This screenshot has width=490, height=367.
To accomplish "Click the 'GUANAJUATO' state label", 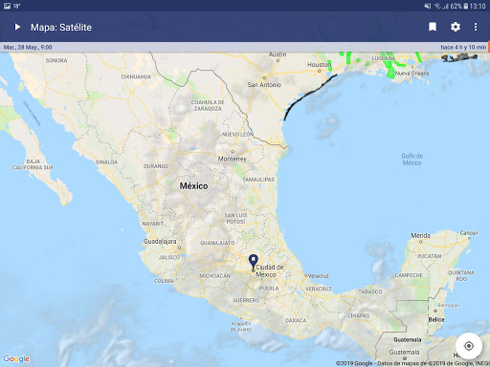I will 217,243.
